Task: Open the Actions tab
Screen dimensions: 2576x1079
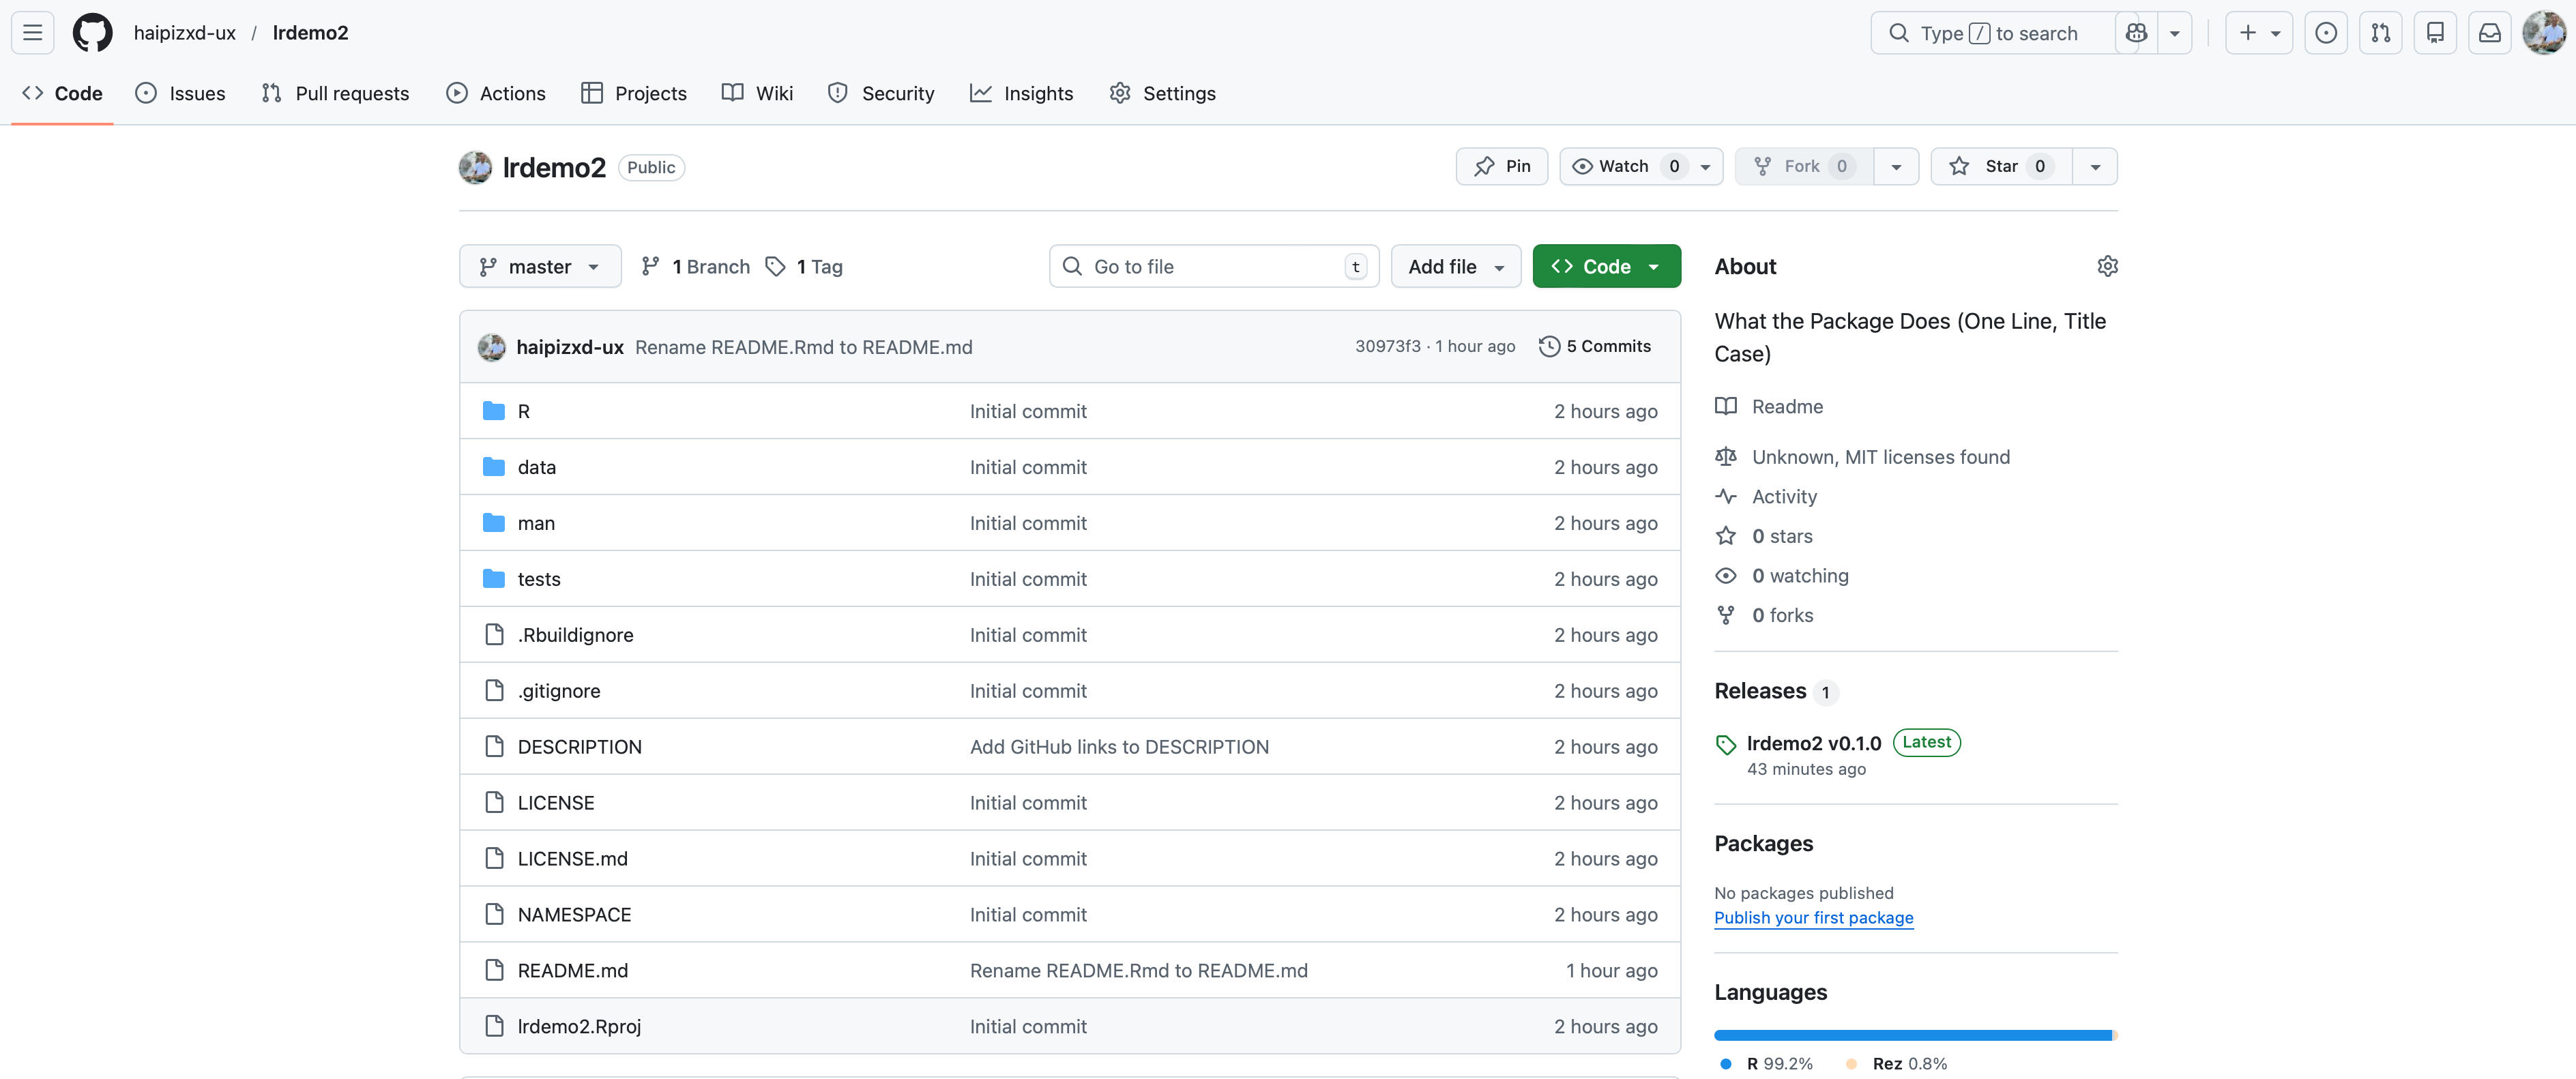Action: (x=496, y=93)
